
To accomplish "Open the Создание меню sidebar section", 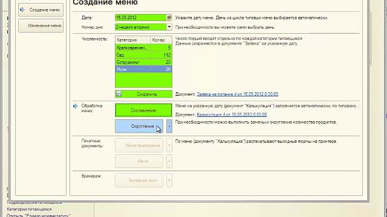I will pos(41,10).
